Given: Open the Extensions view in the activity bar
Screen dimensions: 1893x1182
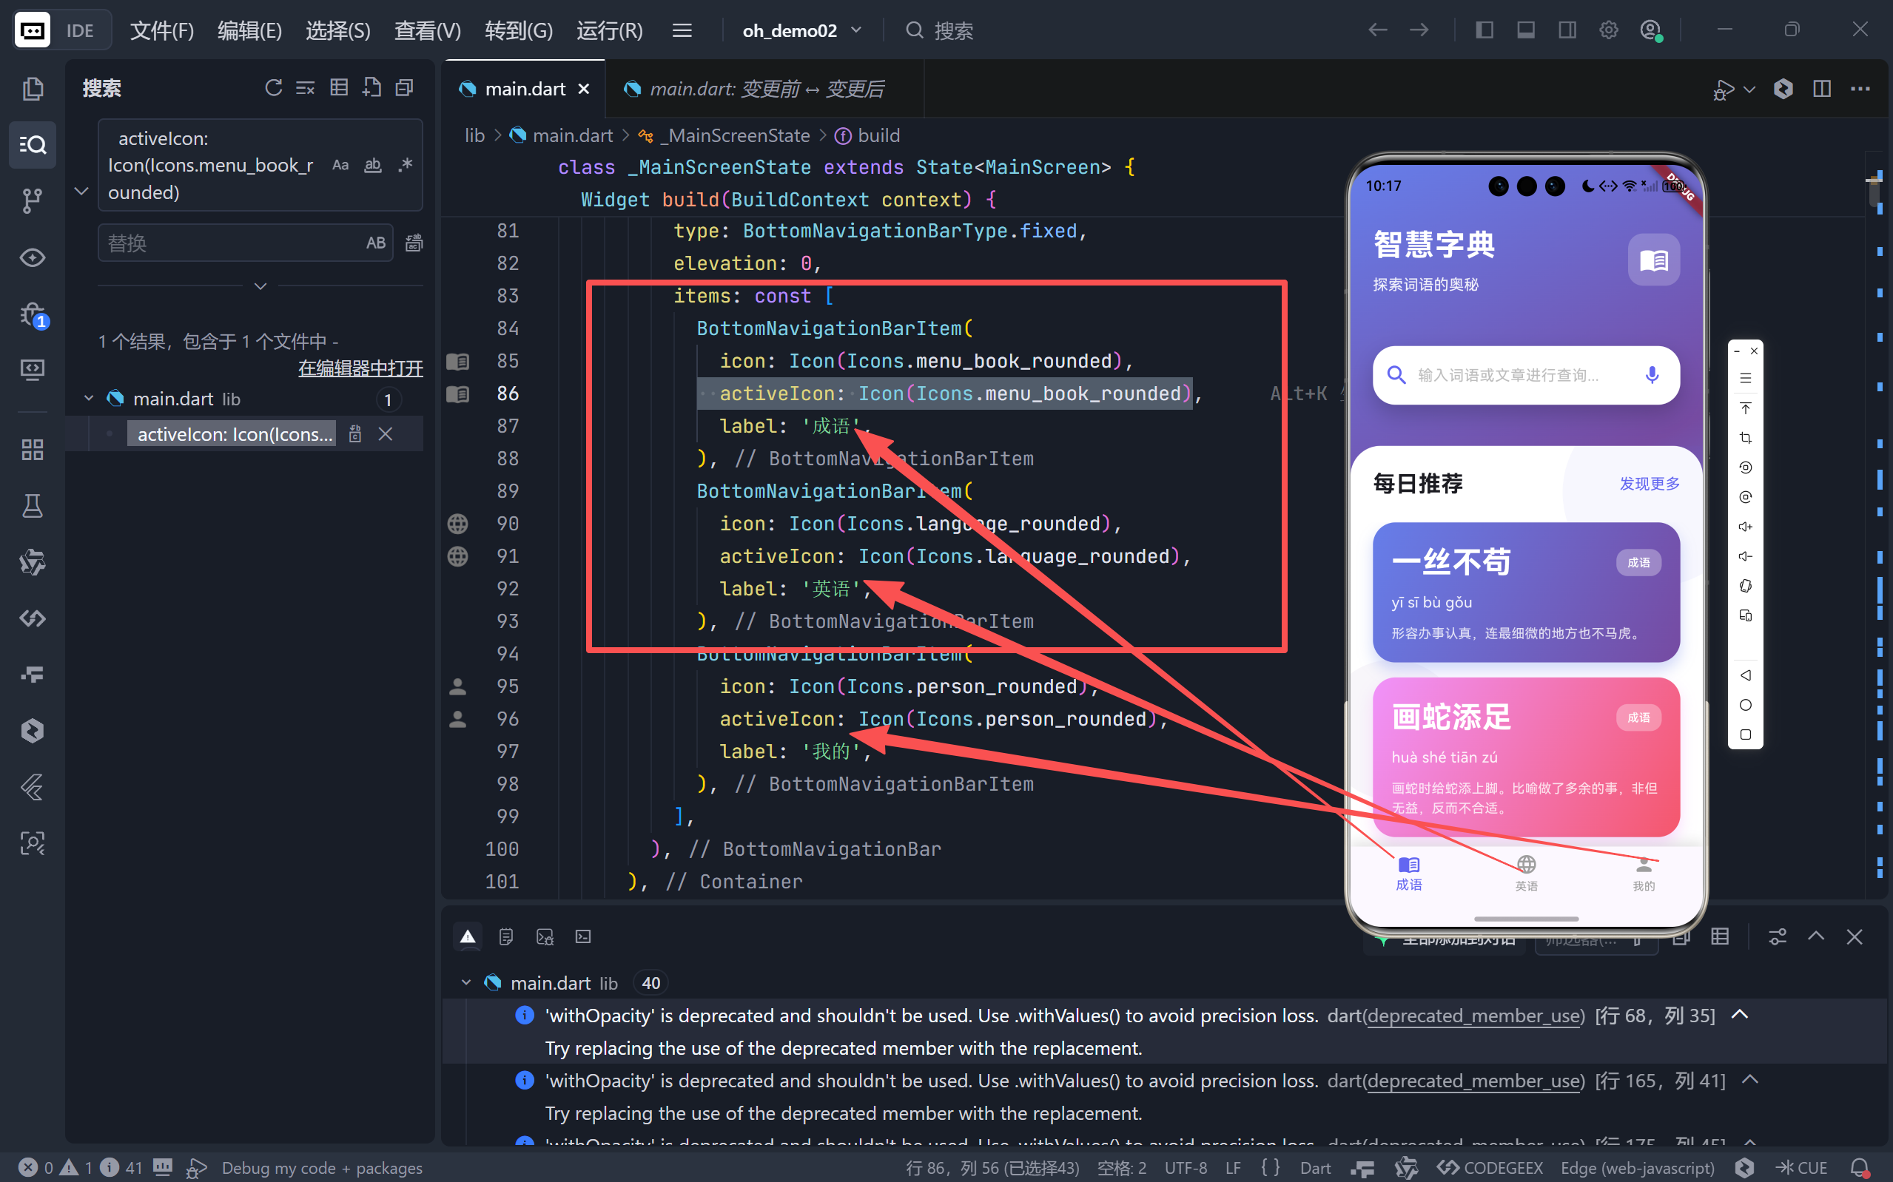Looking at the screenshot, I should point(32,450).
